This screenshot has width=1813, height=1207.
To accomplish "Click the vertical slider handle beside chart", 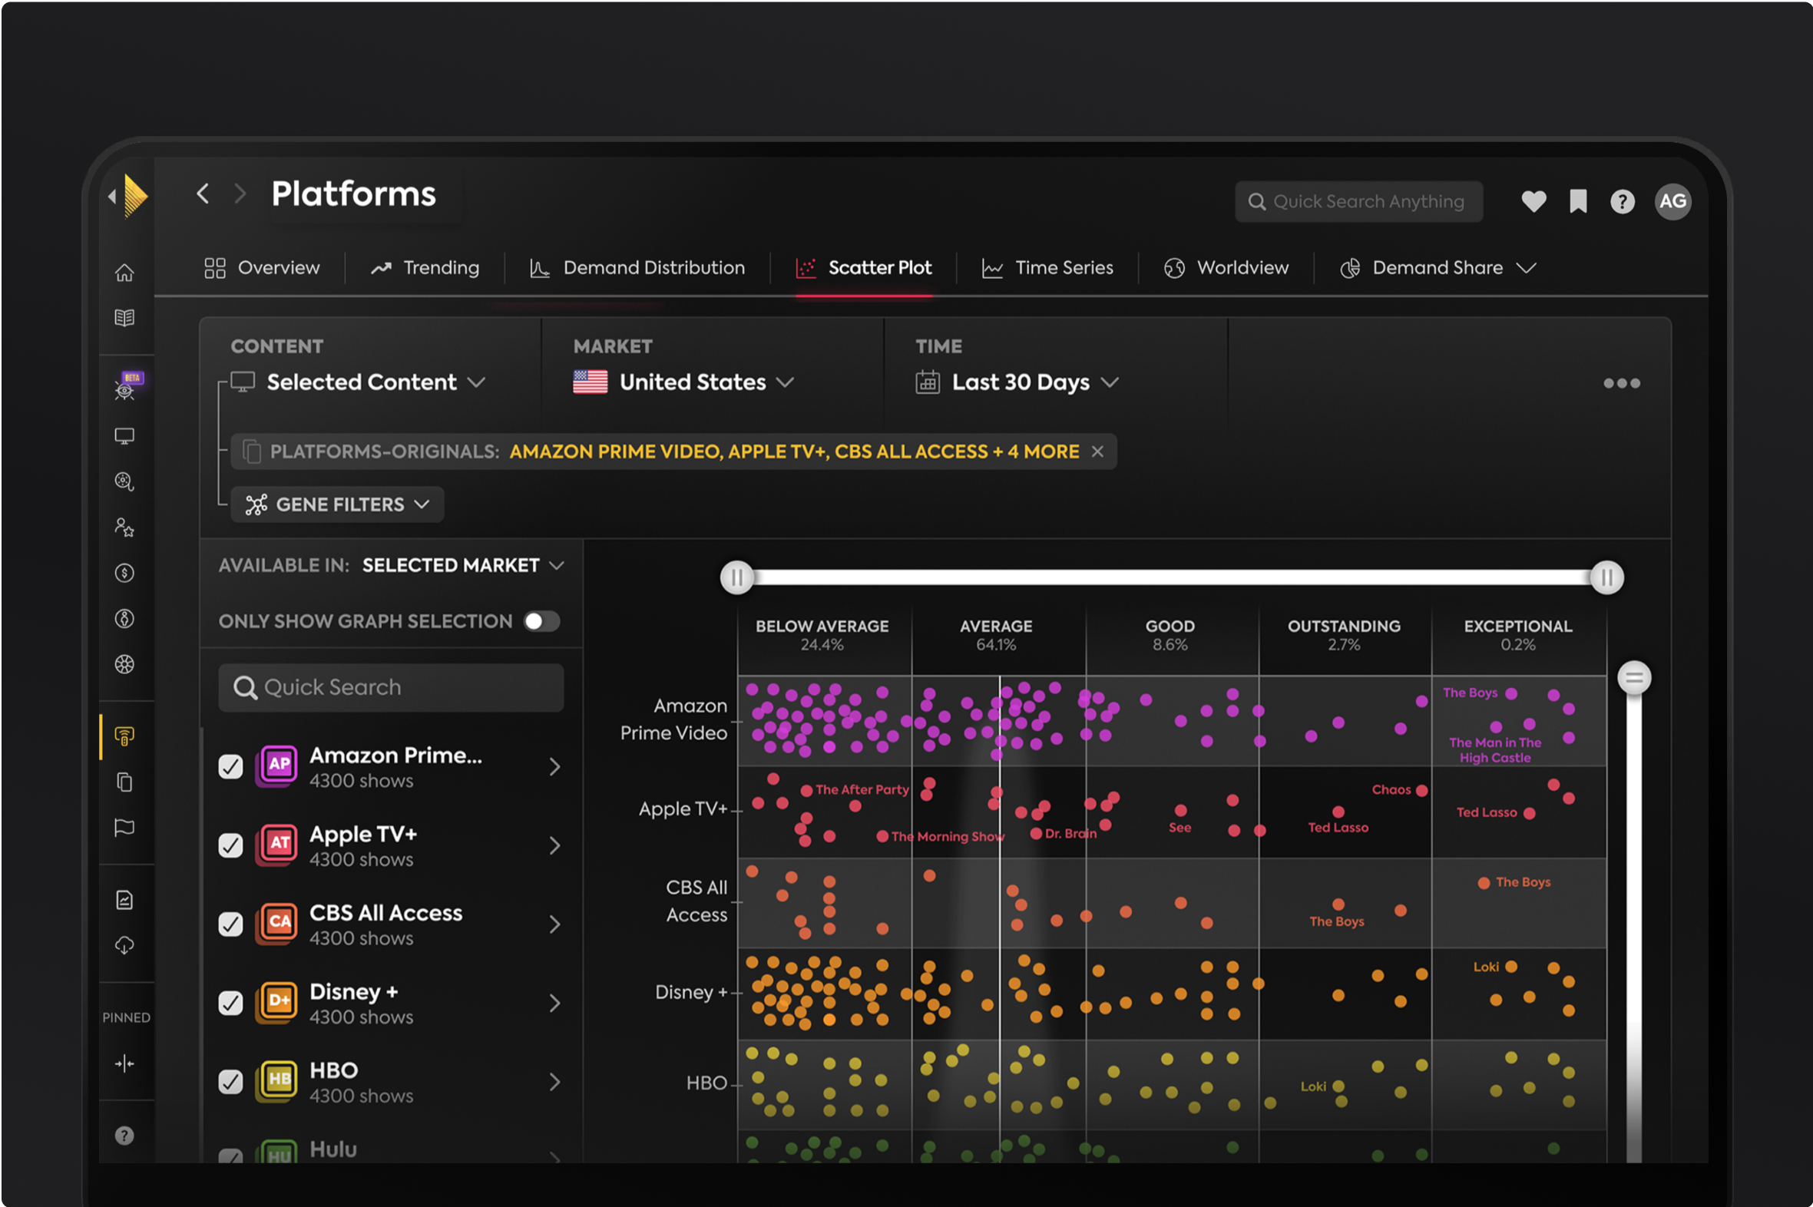I will [x=1633, y=678].
